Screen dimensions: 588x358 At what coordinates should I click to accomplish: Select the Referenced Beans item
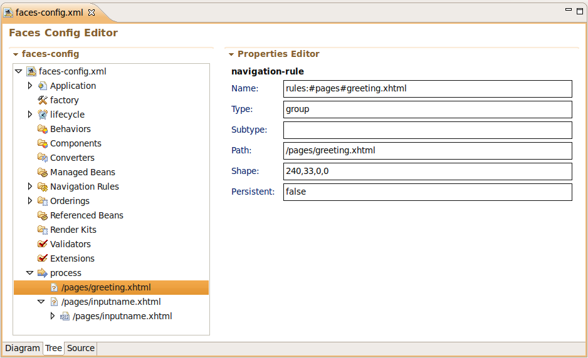pyautogui.click(x=87, y=215)
